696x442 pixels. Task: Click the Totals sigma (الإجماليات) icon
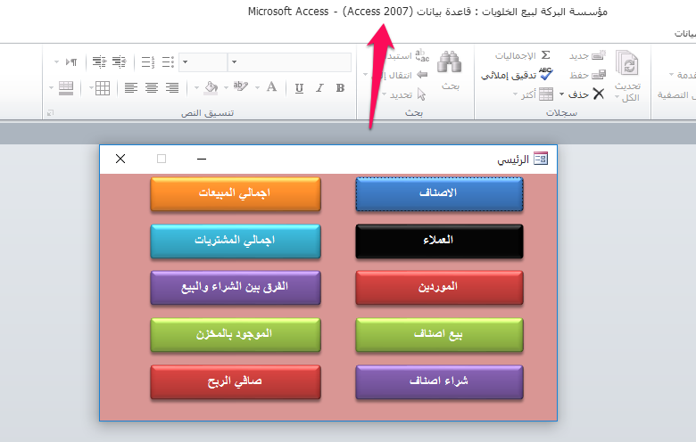click(x=546, y=55)
